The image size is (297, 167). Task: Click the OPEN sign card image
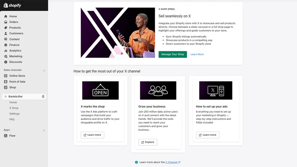[100, 91]
